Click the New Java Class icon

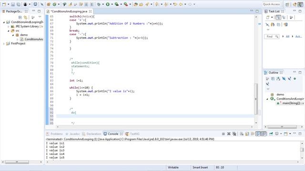coord(54,4)
